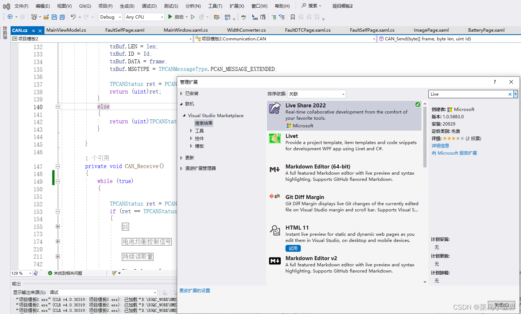
Task: Expand the 漫游扩展管理器 node
Action: point(181,168)
